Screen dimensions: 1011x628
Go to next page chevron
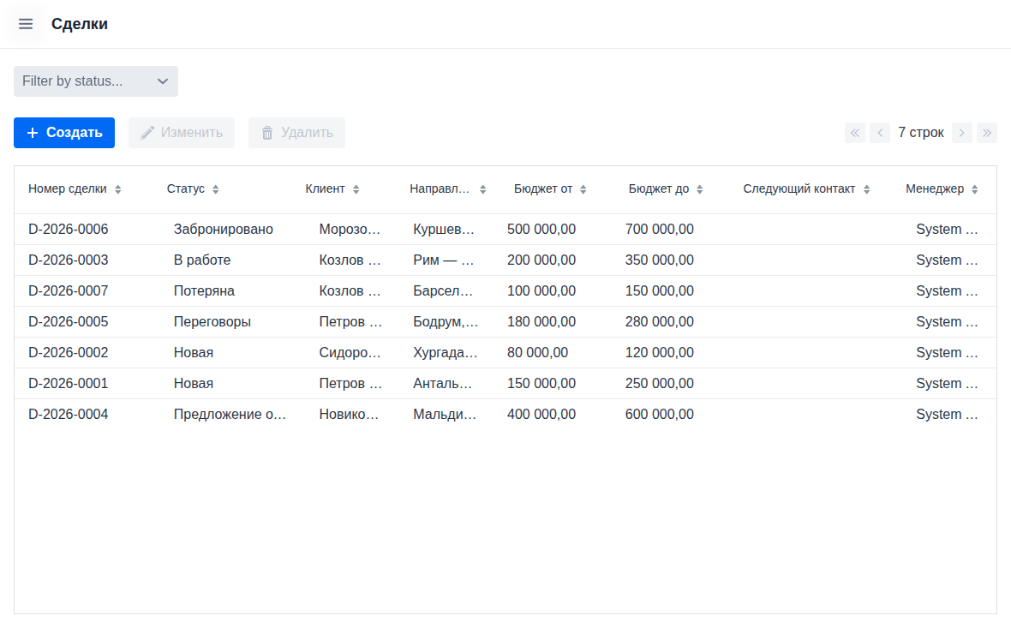pyautogui.click(x=961, y=133)
